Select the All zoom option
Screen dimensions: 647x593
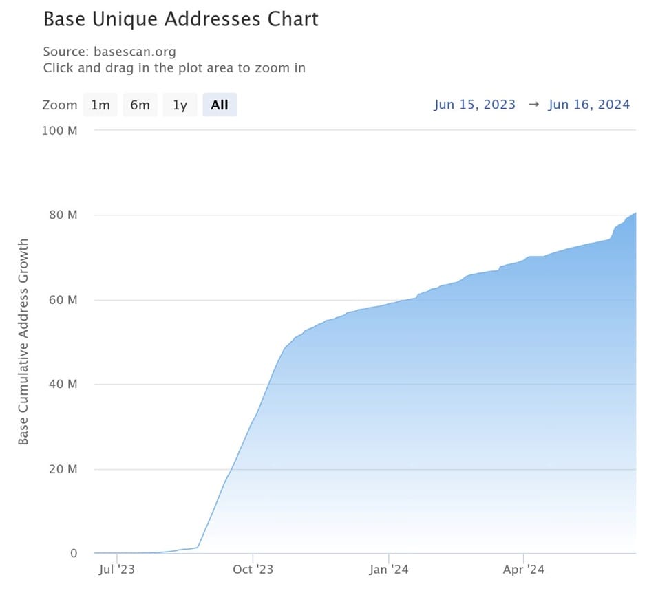click(x=219, y=105)
